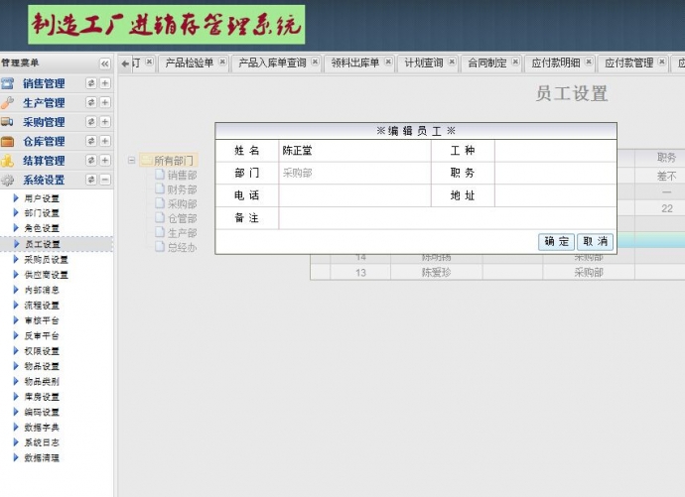Close the 应付款管理 tab
This screenshot has width=685, height=497.
662,62
